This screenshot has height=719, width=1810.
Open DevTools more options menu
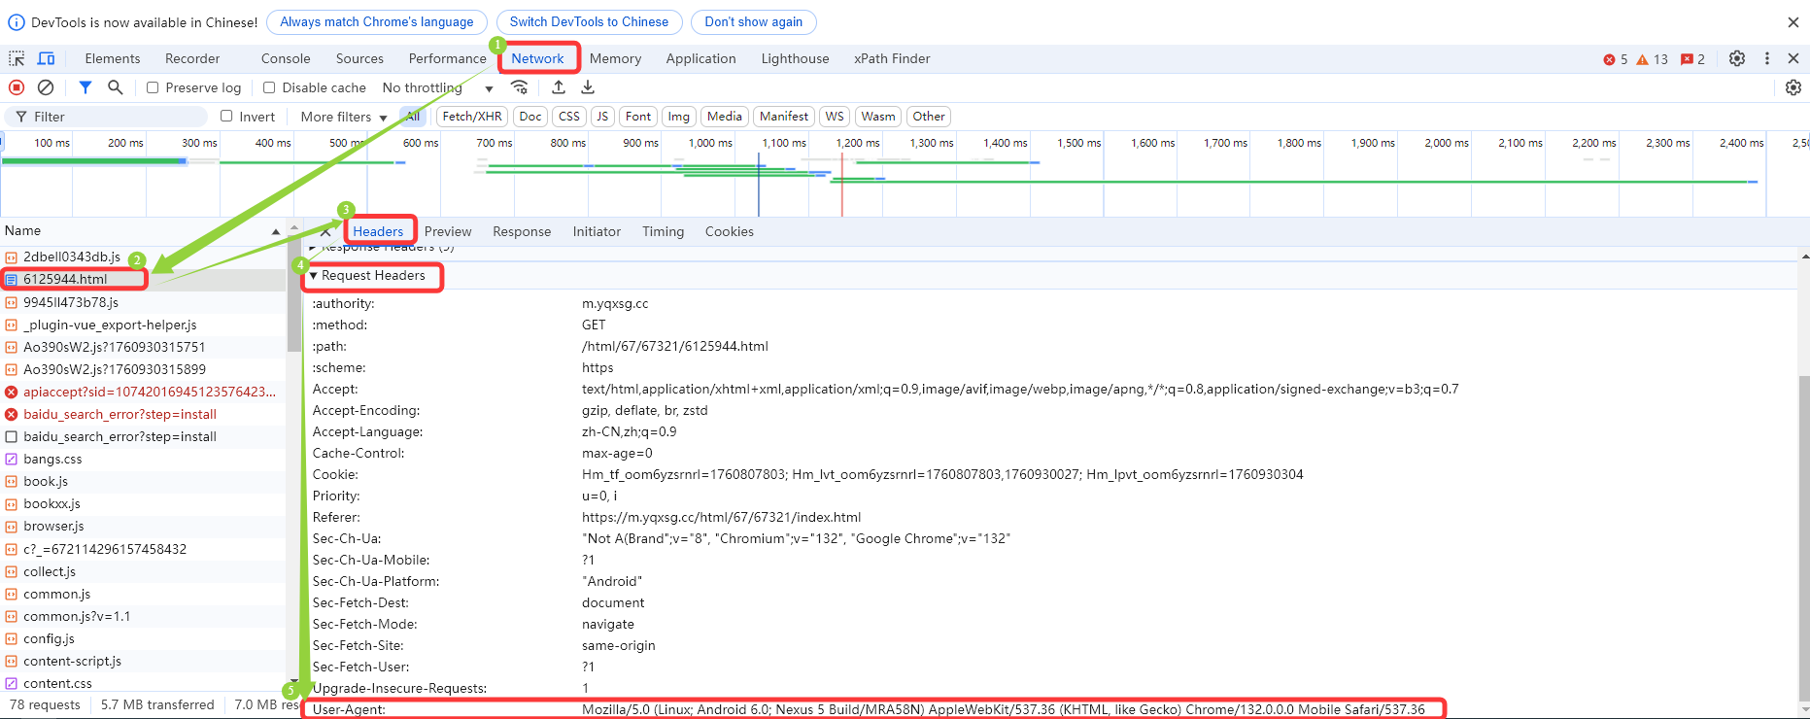pyautogui.click(x=1767, y=58)
